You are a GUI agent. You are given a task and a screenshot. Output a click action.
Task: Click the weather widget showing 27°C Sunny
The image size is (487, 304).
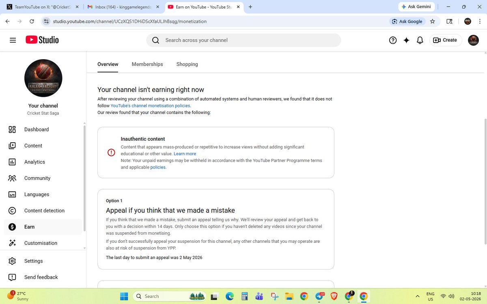[17, 296]
